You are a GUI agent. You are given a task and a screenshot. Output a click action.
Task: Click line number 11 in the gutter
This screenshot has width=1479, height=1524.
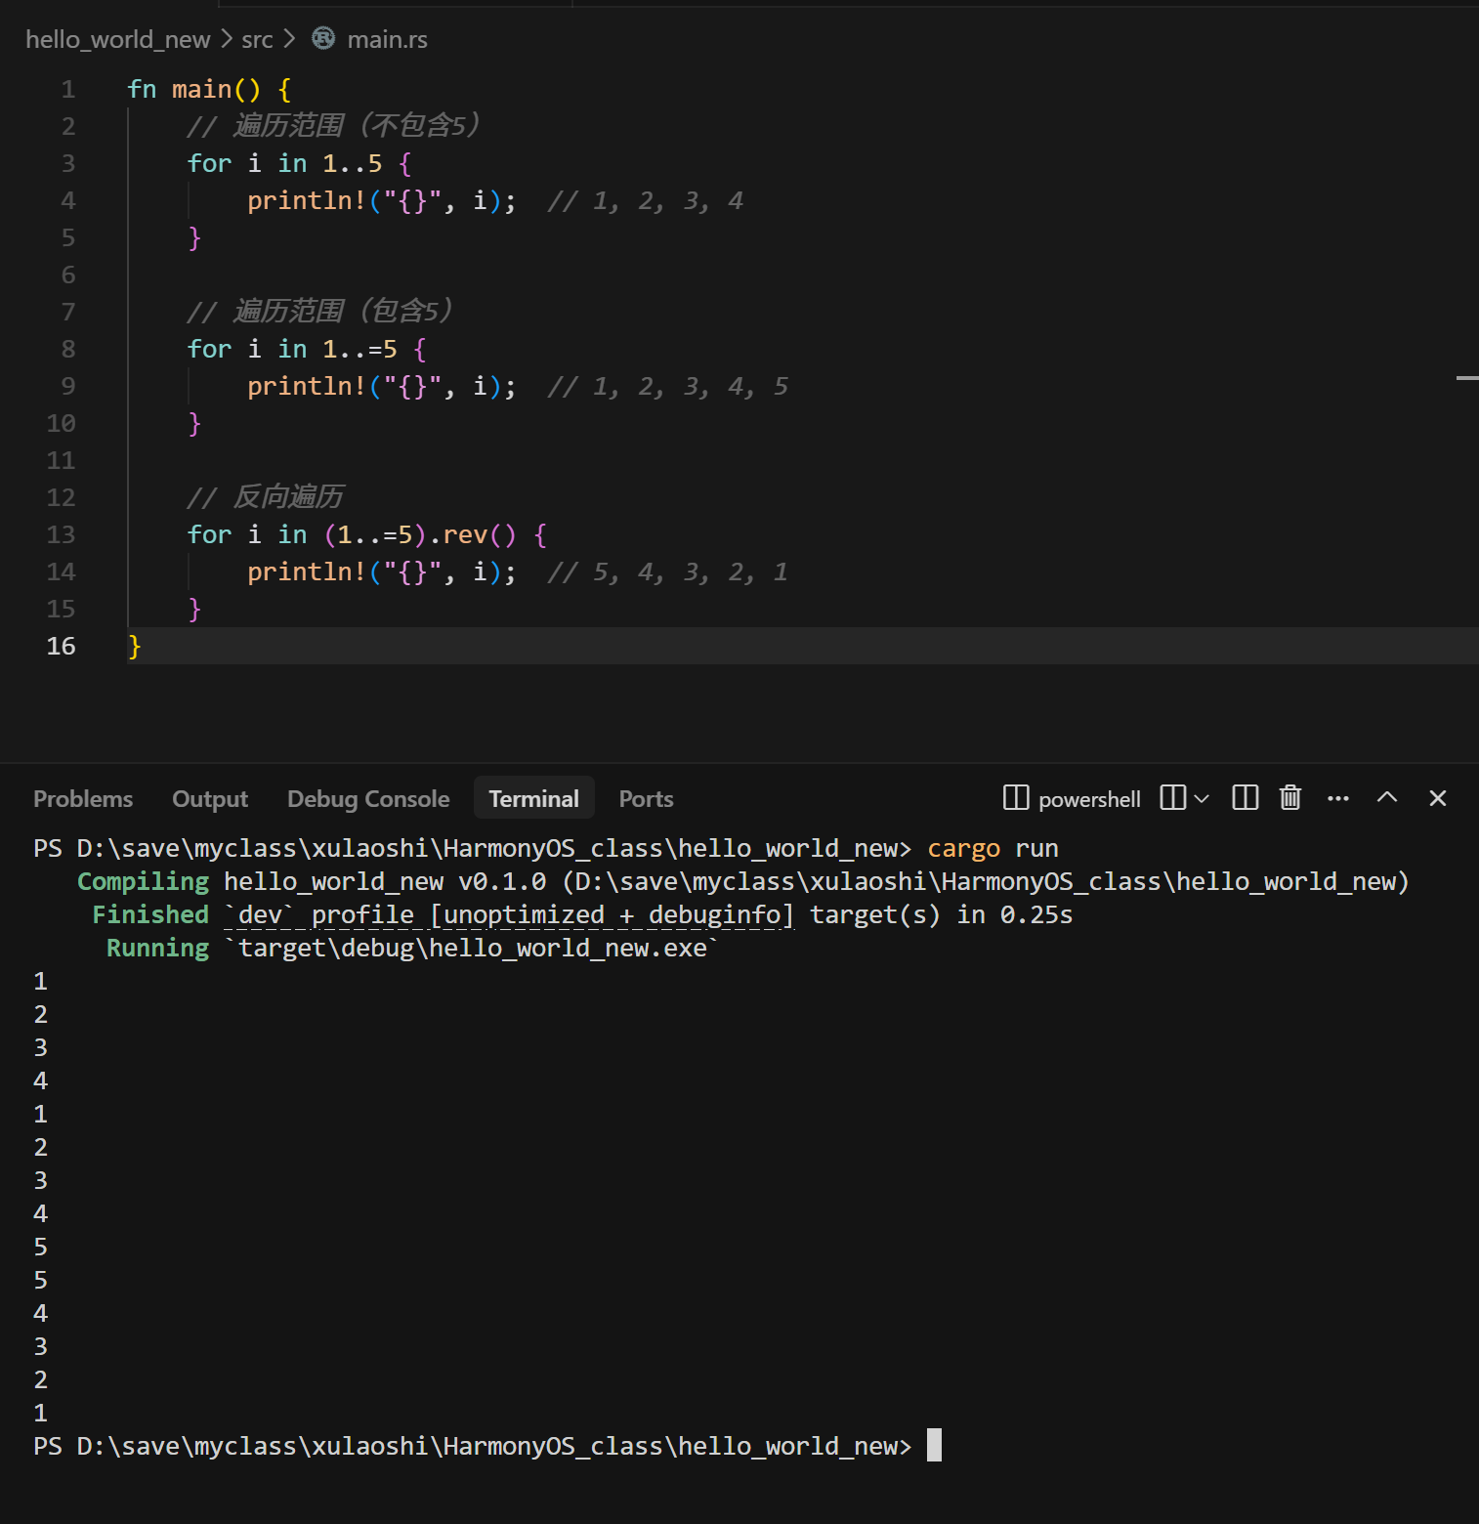pos(61,460)
